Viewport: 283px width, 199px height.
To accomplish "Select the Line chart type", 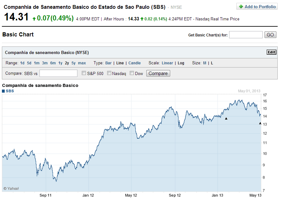I will (120, 63).
